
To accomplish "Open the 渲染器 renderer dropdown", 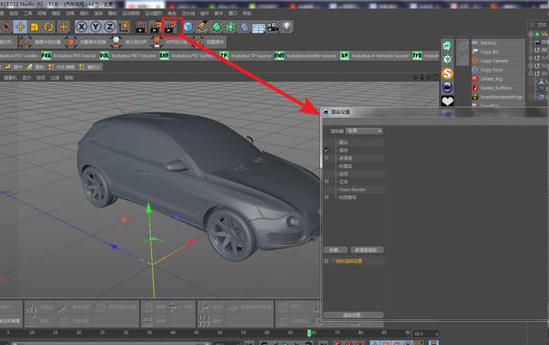I will (364, 131).
